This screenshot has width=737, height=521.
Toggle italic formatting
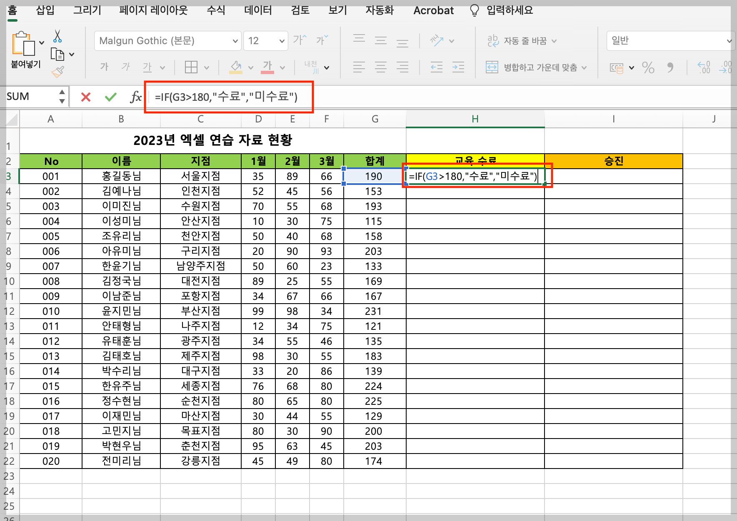click(x=125, y=67)
